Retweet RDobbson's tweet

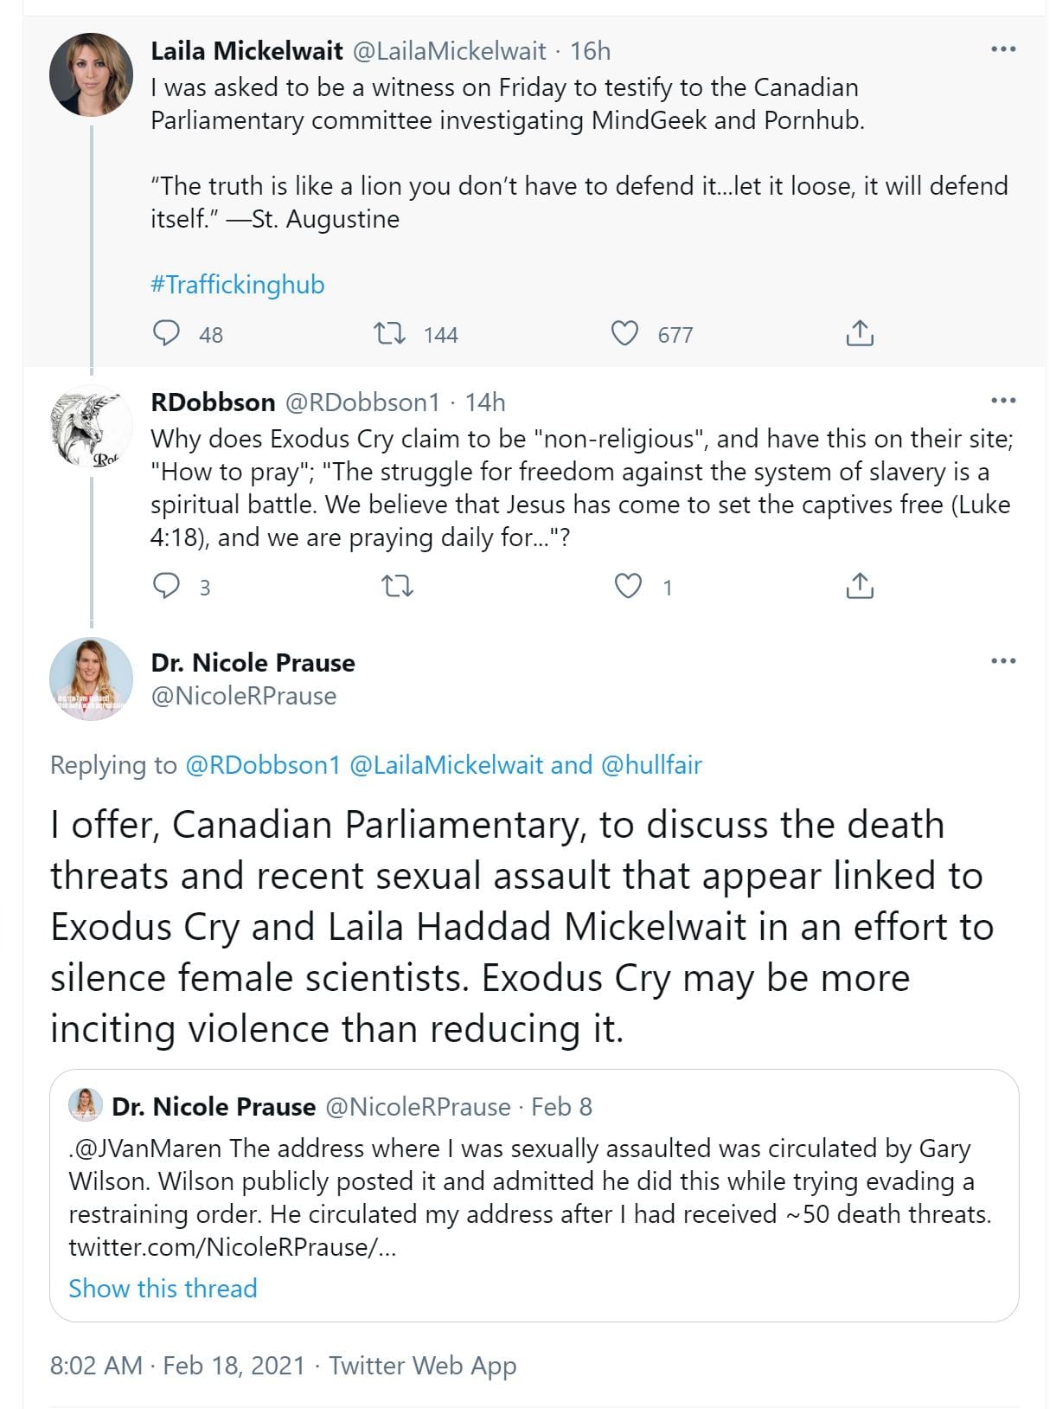(x=398, y=587)
